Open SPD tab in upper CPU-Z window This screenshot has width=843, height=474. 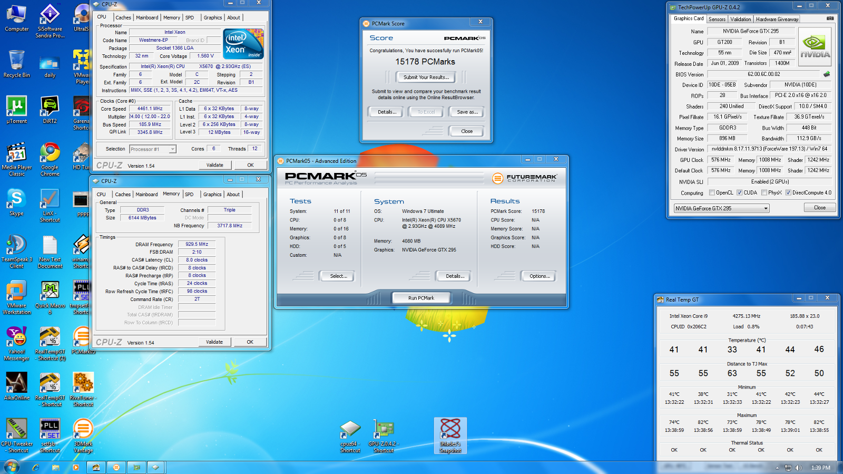(x=190, y=17)
